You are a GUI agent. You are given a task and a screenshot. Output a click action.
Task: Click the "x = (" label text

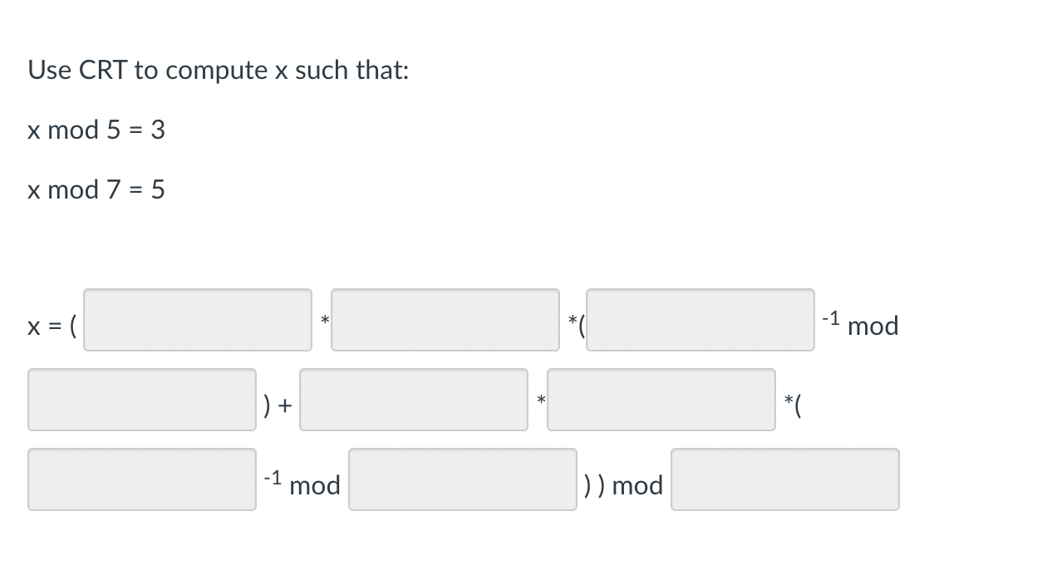50,326
